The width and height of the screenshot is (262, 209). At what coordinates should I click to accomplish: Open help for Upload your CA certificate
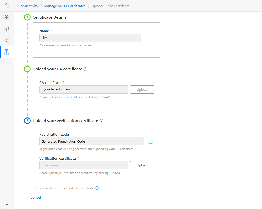[85, 69]
